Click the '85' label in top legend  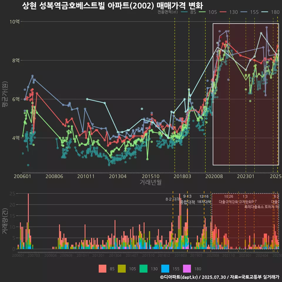pyautogui.click(x=193, y=12)
